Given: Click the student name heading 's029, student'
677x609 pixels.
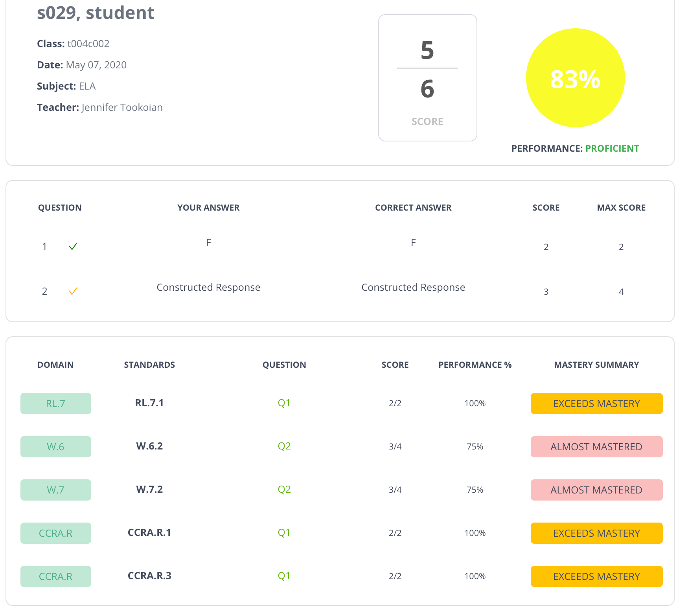Looking at the screenshot, I should [96, 13].
